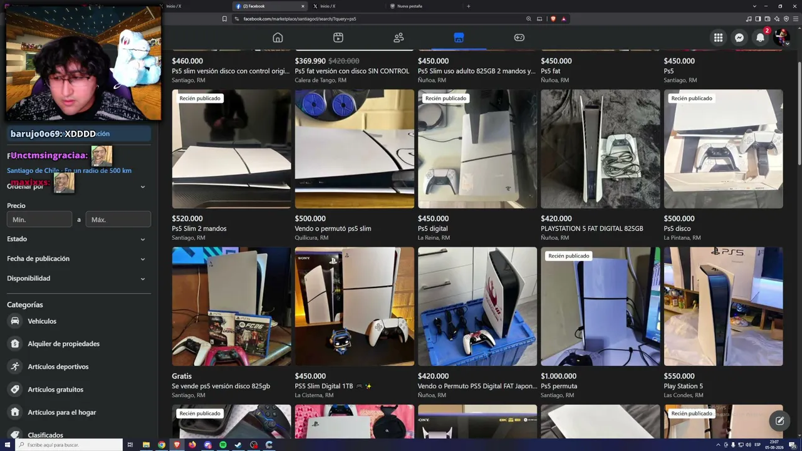802x451 pixels.
Task: Open File Explorer from the taskbar
Action: pos(146,445)
